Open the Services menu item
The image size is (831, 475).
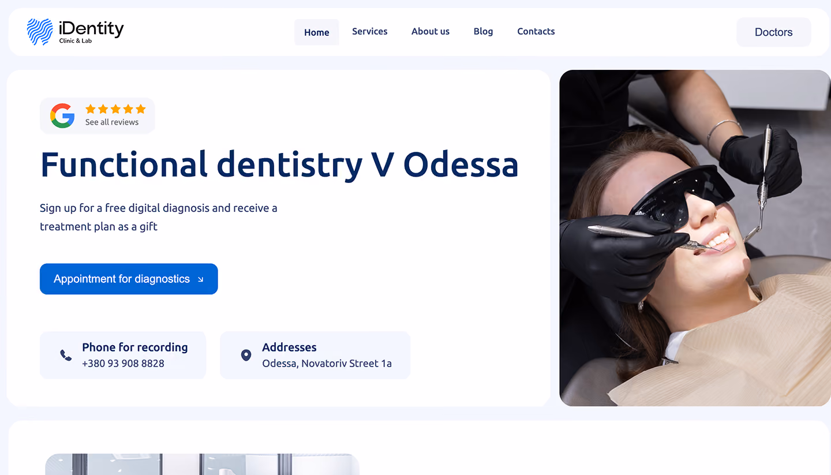click(370, 32)
